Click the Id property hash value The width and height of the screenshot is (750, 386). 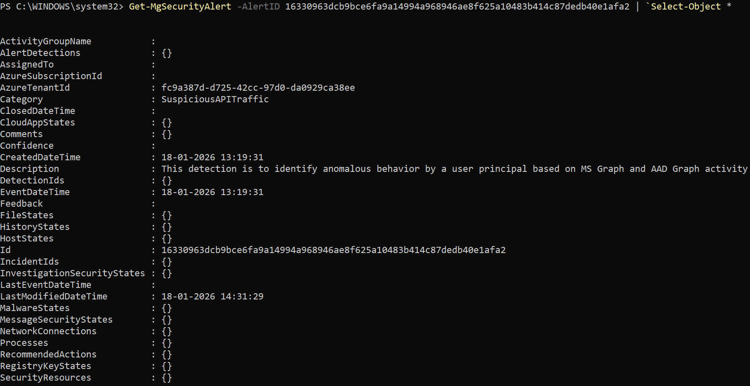click(x=333, y=250)
